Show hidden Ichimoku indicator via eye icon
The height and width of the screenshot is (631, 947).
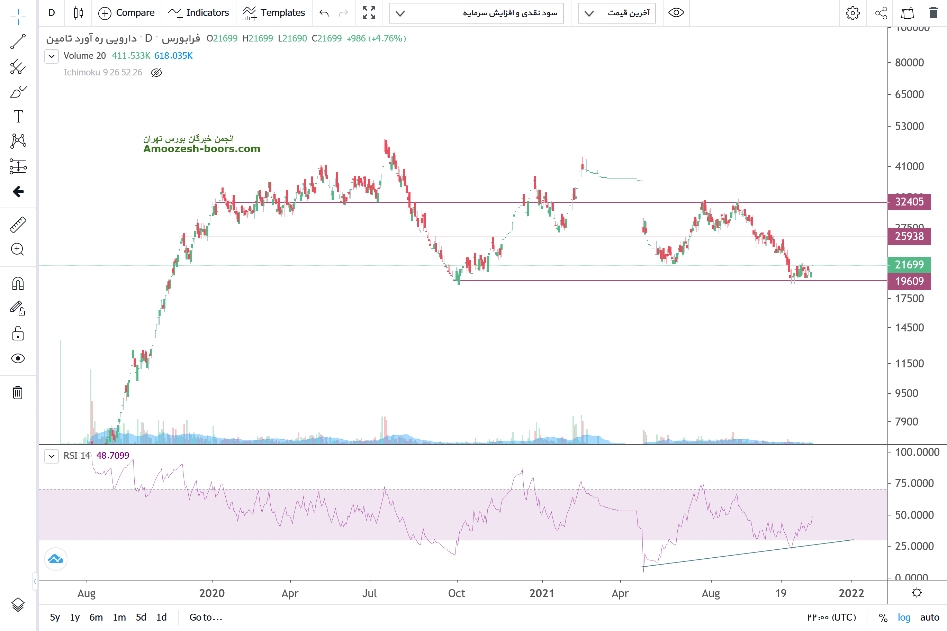(156, 72)
